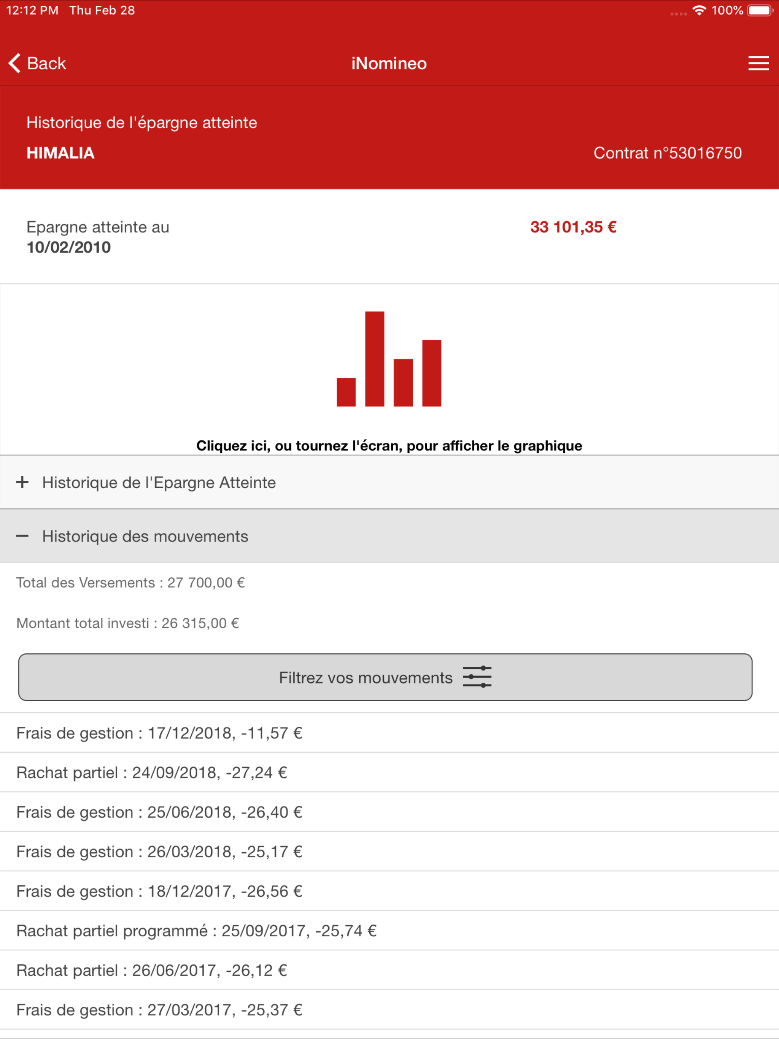The width and height of the screenshot is (779, 1039).
Task: Click the filter sliders icon
Action: click(x=477, y=677)
